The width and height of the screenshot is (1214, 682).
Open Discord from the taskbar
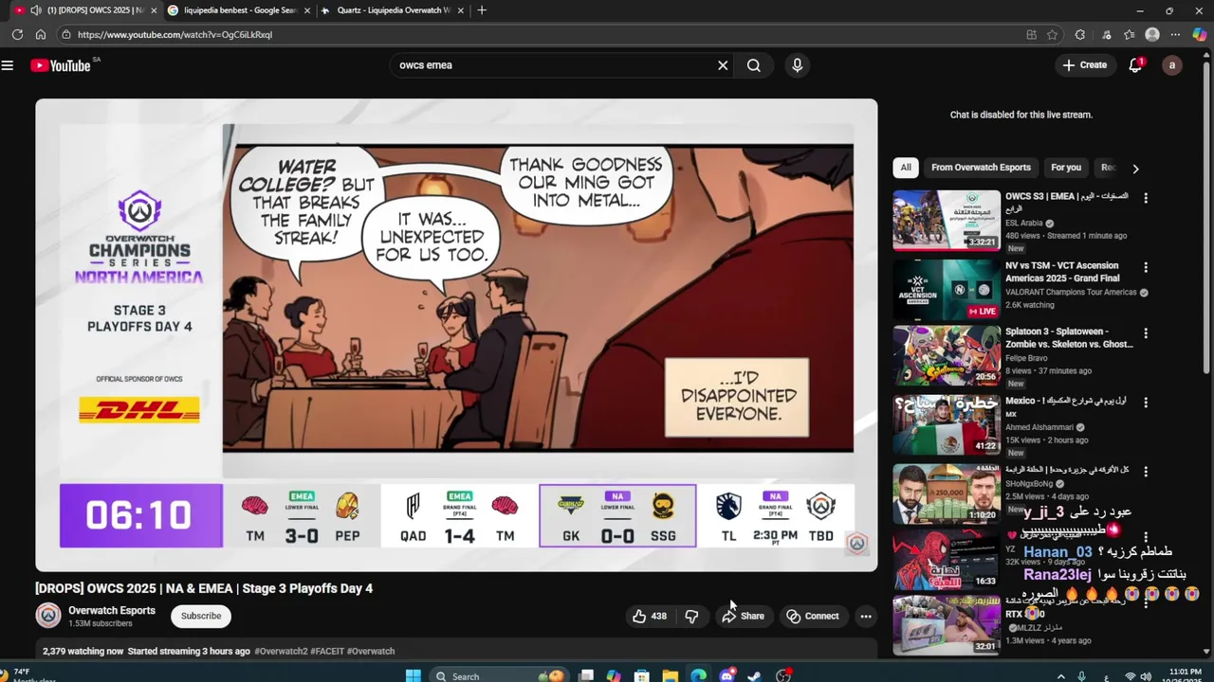727,675
